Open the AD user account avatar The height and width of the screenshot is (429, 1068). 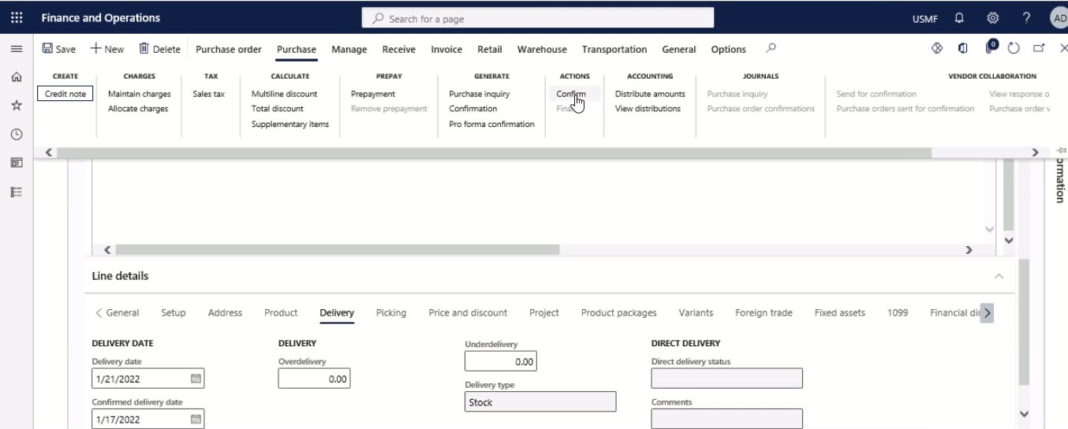point(1059,17)
